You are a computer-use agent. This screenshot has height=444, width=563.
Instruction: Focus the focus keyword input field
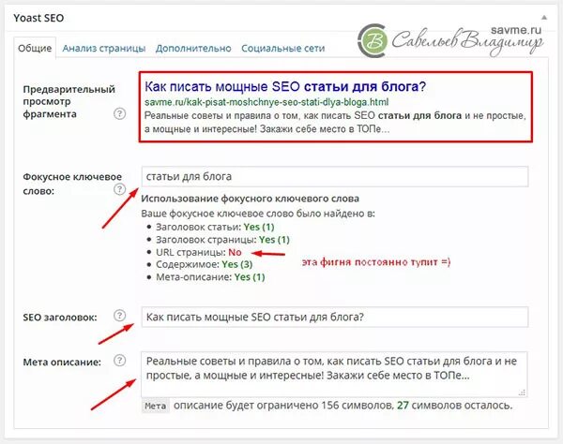335,176
